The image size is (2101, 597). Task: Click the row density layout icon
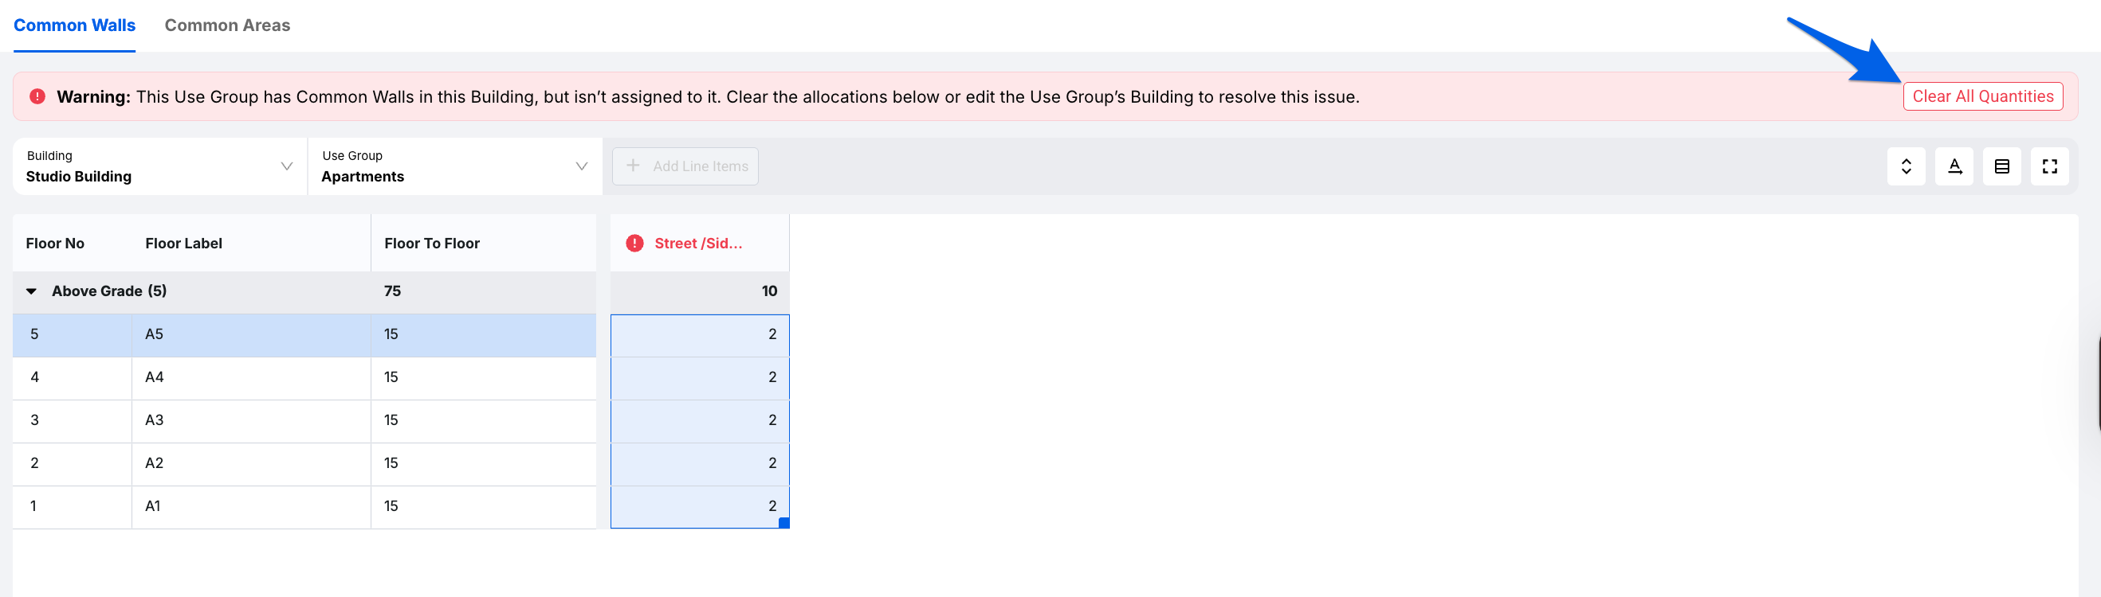pyautogui.click(x=2002, y=166)
